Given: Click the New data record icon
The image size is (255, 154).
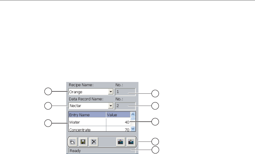Looking at the screenshot, I should (x=73, y=142).
